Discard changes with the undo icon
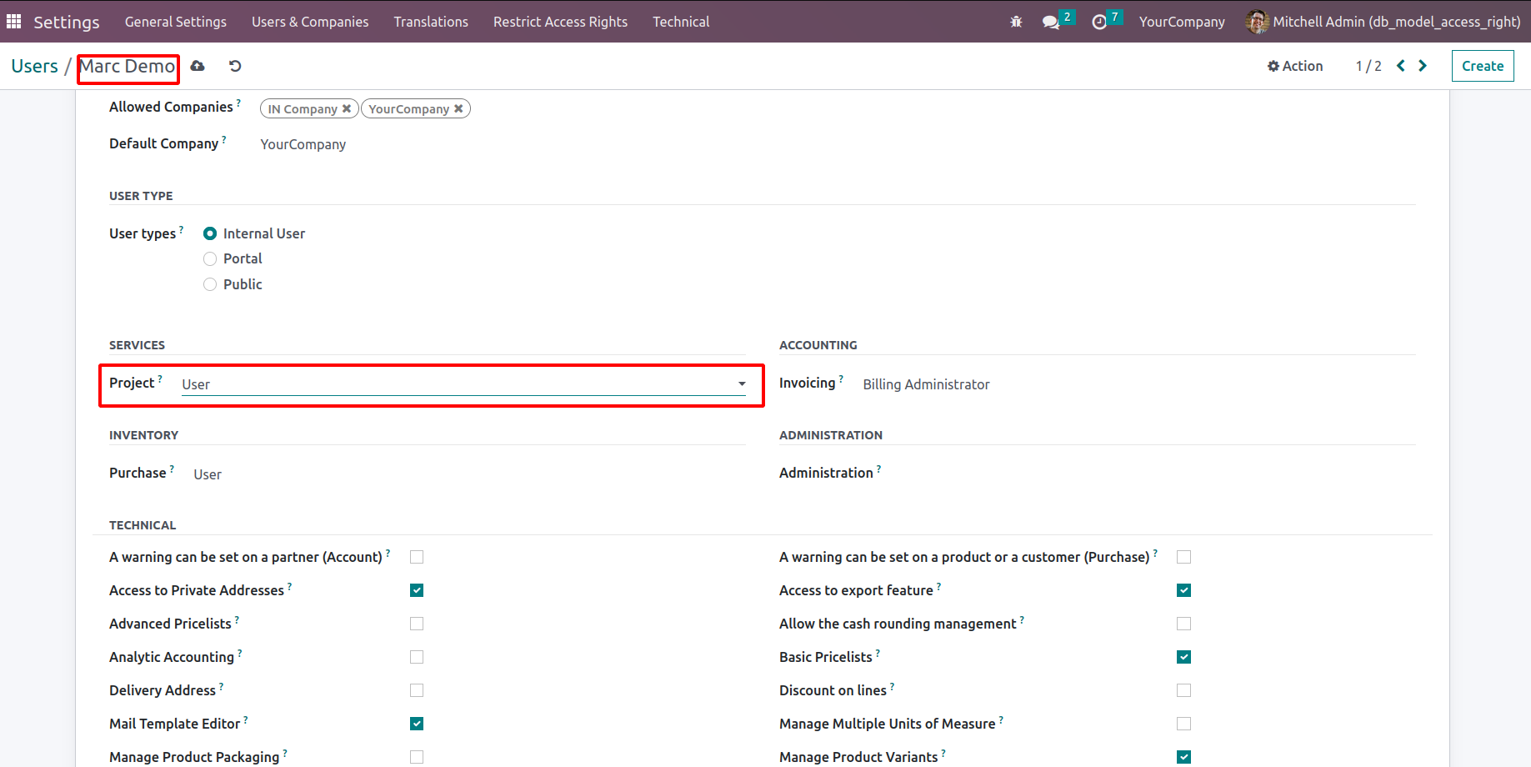 (x=235, y=66)
